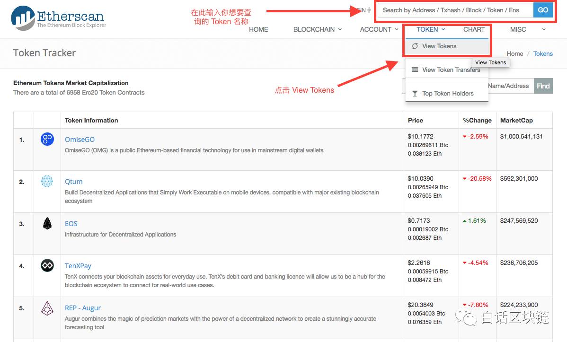
Task: Click the Qtum token logo icon
Action: pos(47,181)
